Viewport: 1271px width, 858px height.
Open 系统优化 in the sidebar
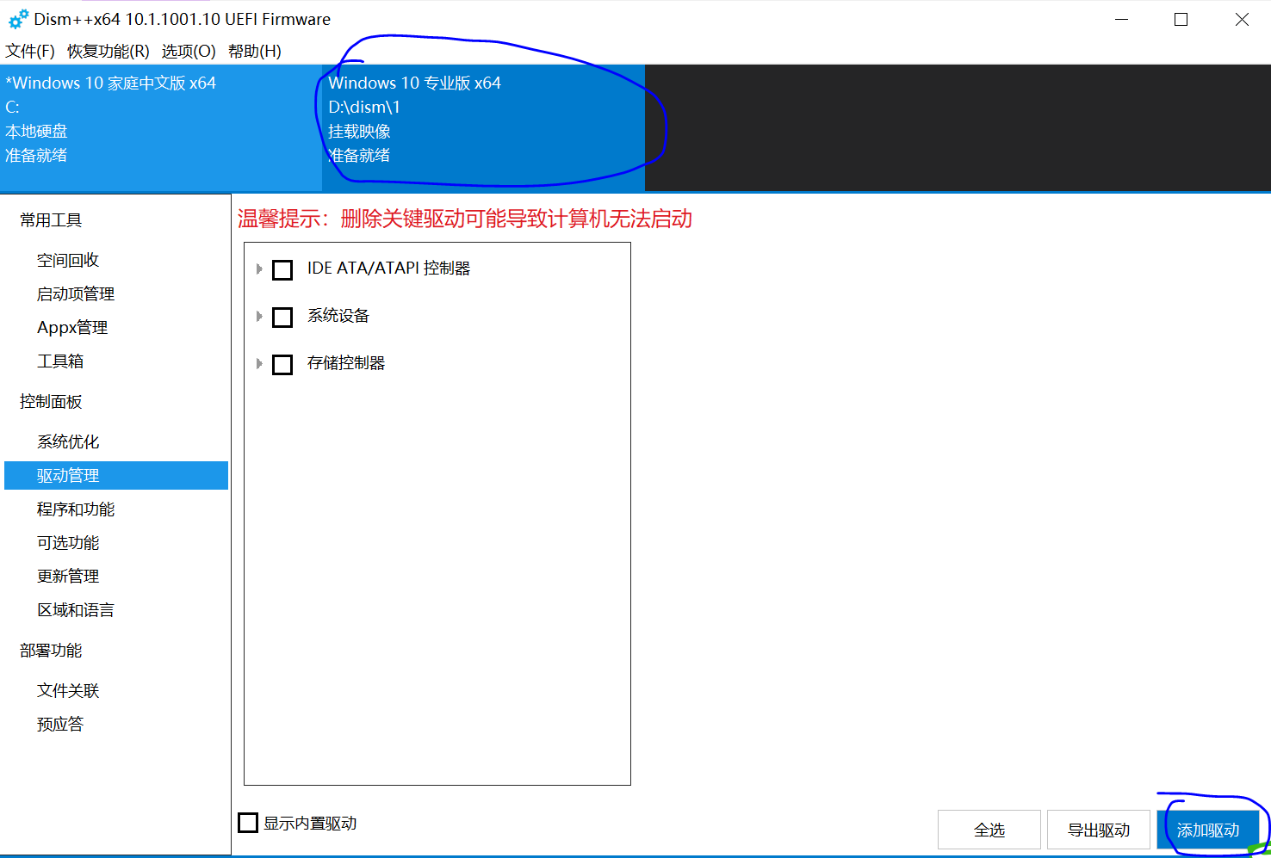tap(116, 441)
